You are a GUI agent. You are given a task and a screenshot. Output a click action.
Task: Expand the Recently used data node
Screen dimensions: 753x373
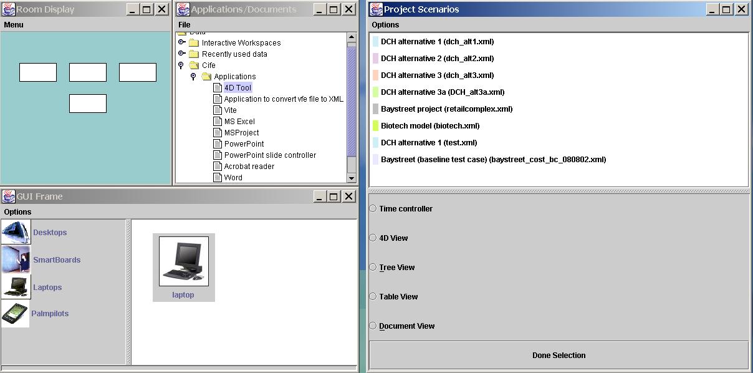pos(181,54)
